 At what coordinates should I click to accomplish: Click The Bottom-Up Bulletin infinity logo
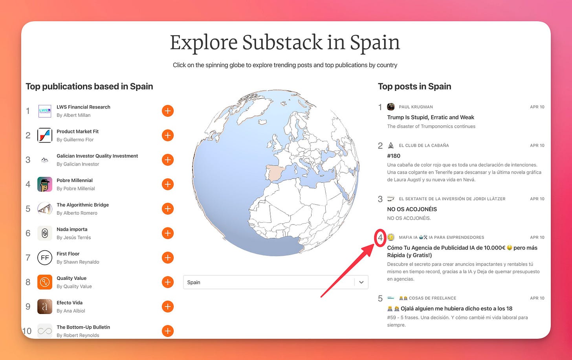[45, 331]
